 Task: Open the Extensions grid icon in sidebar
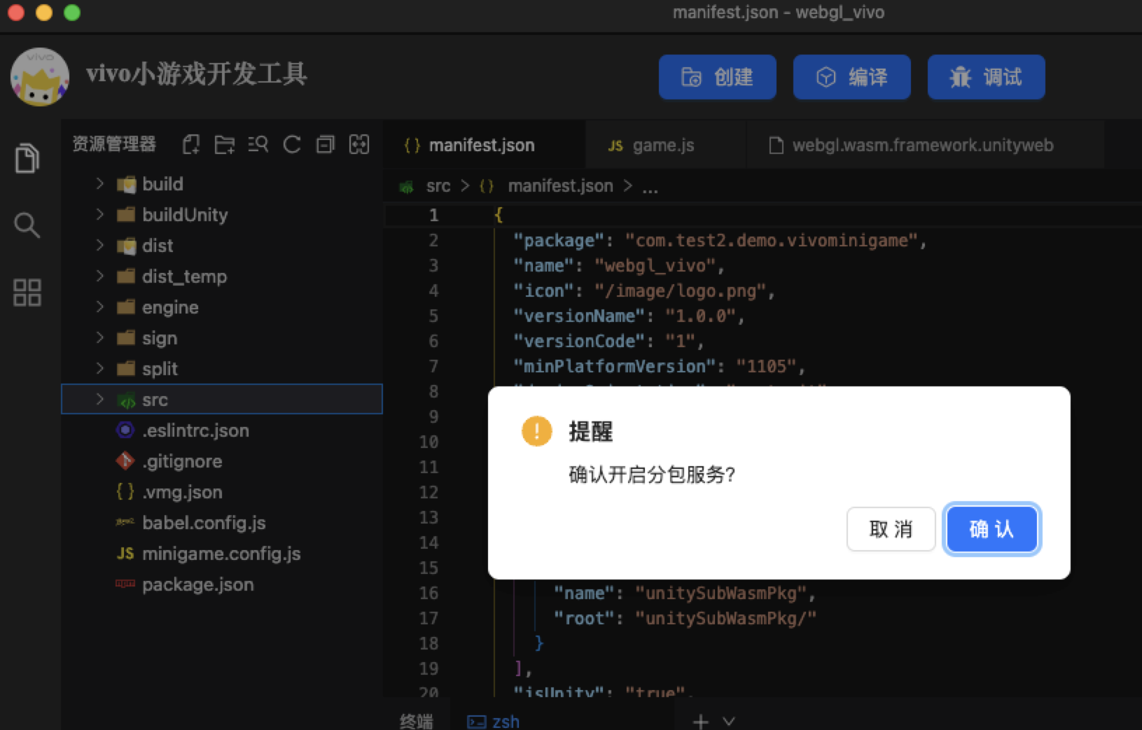coord(27,293)
